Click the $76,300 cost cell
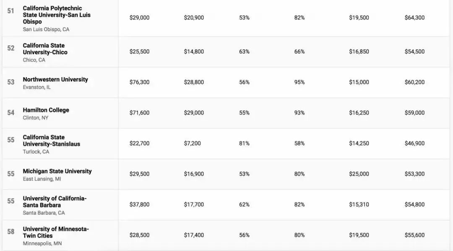This screenshot has height=251, width=453. [139, 82]
